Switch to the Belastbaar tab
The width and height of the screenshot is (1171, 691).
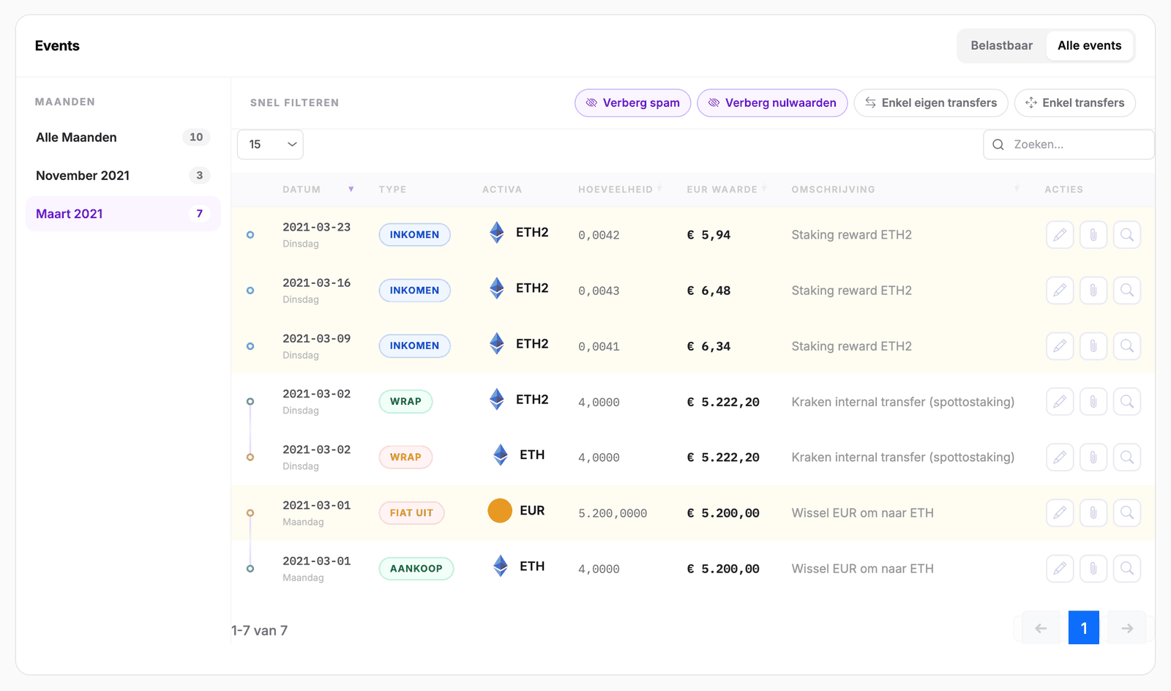click(1001, 45)
